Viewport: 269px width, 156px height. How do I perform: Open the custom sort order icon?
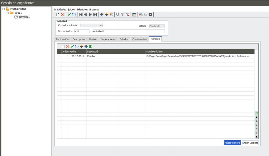click(111, 15)
